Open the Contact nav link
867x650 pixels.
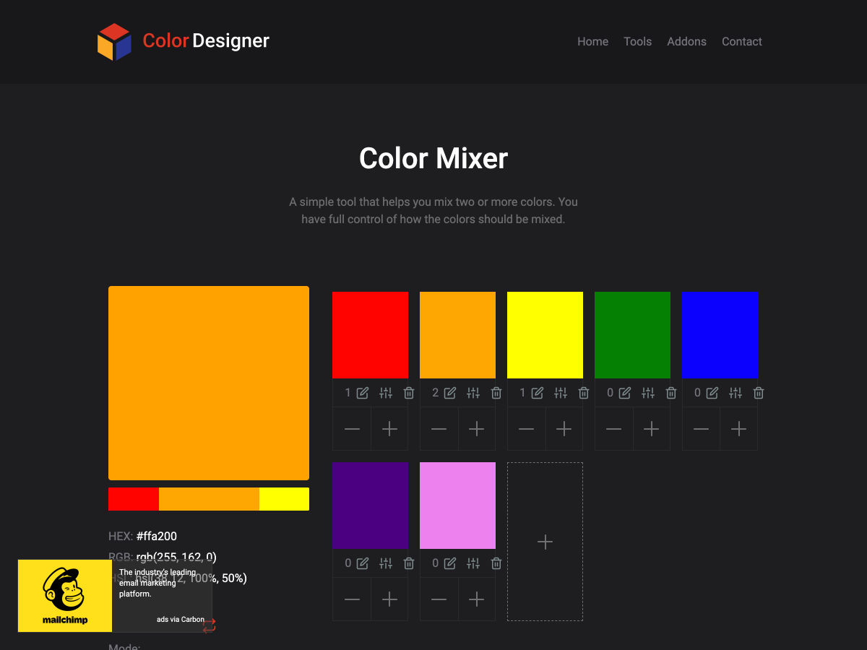[742, 42]
